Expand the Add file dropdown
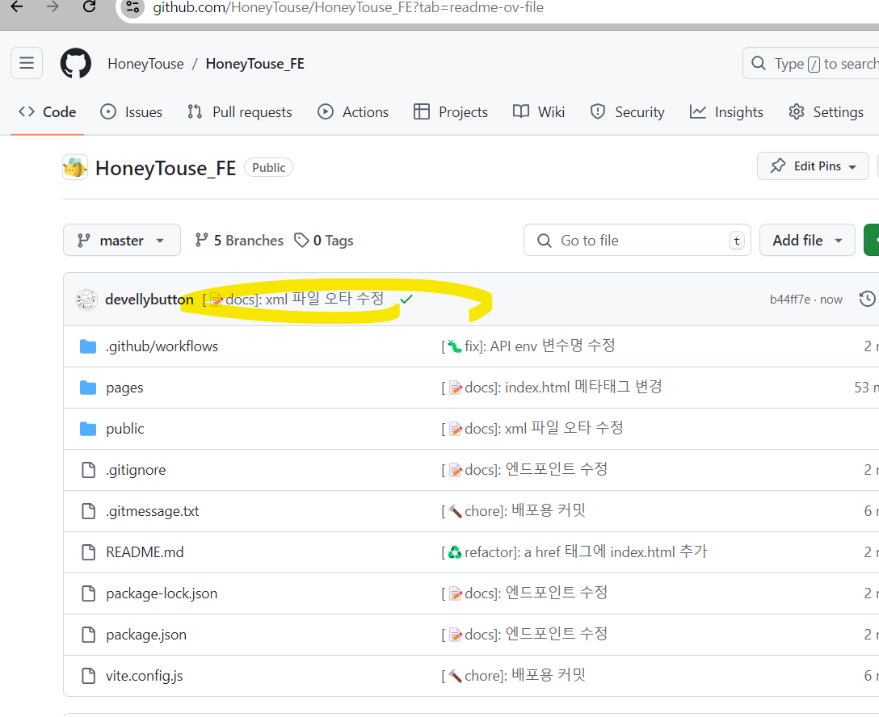This screenshot has width=879, height=717. (807, 241)
